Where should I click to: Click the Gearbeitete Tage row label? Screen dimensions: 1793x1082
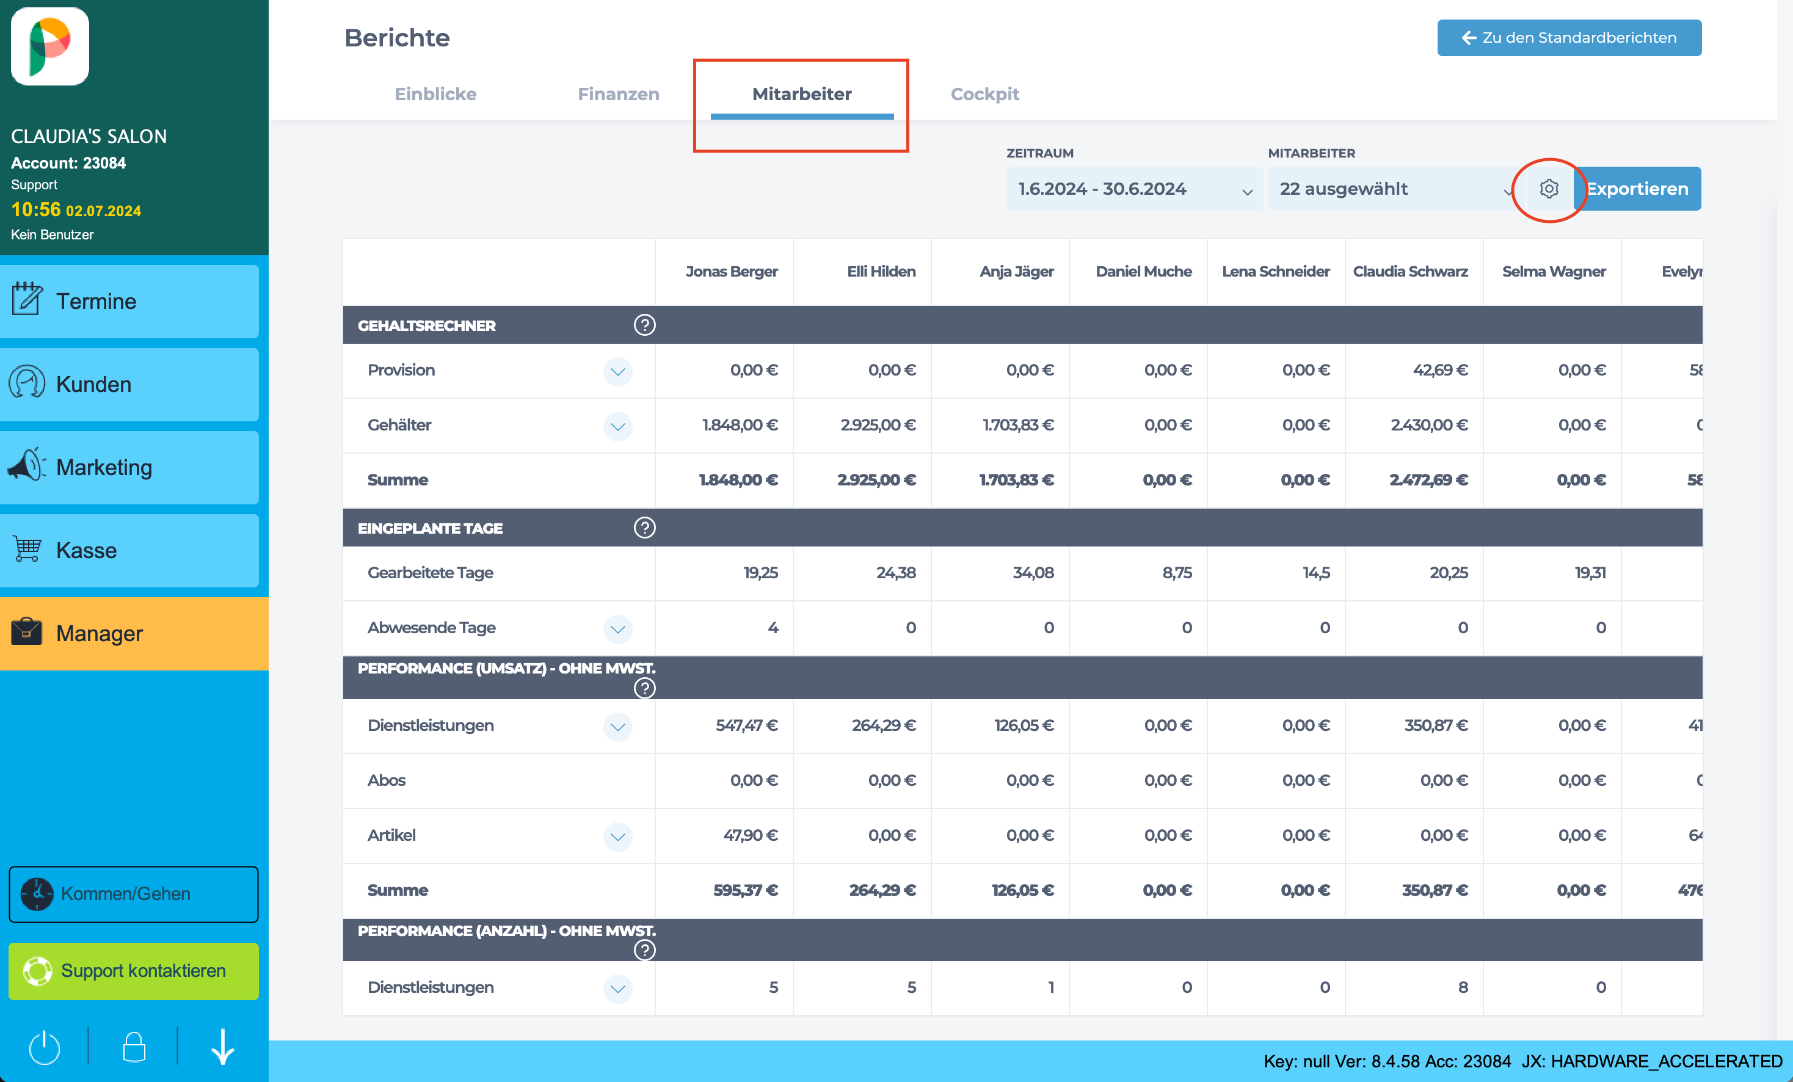pos(430,573)
